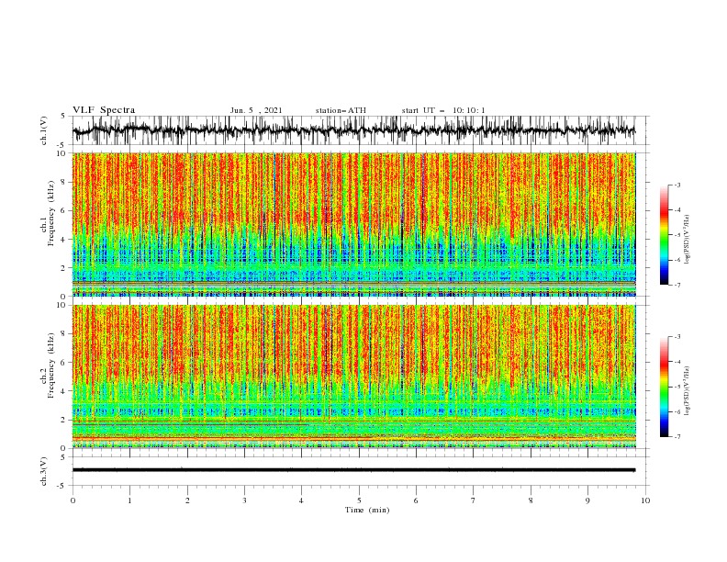727x562 pixels.
Task: Click the "VLF Spectra" plot title
Action: [104, 110]
